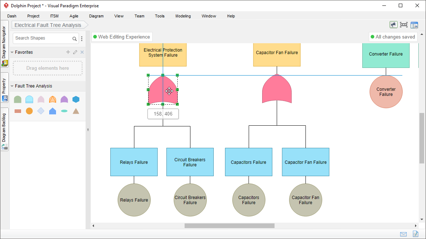Open the View menu
426x239 pixels.
click(x=119, y=16)
